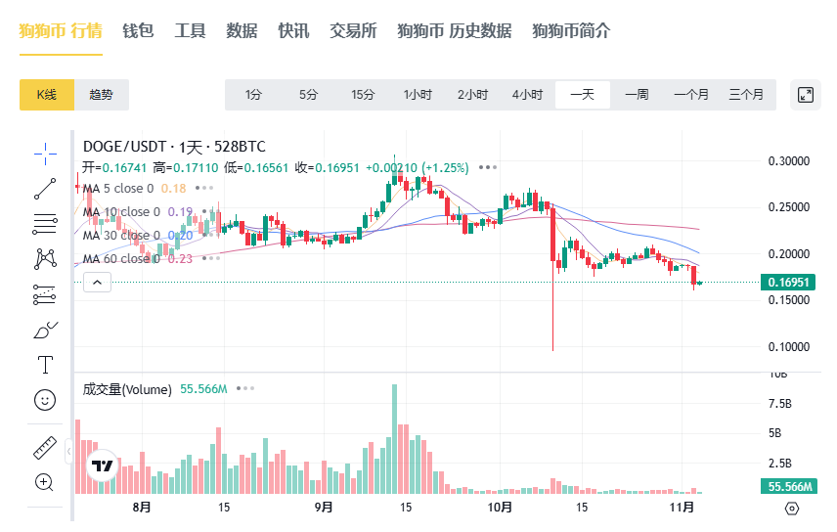
Task: Open the 钱包 tab
Action: coord(138,30)
